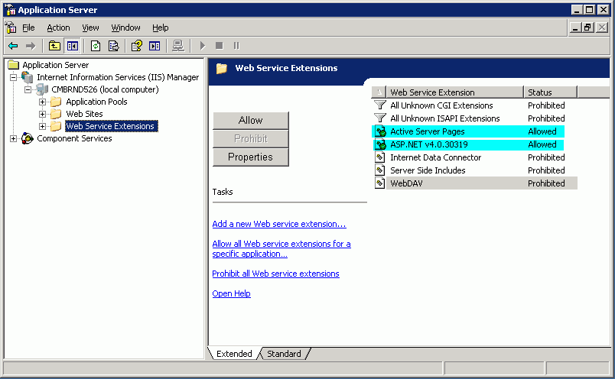Click the Properties button
The height and width of the screenshot is (379, 615).
(x=251, y=157)
